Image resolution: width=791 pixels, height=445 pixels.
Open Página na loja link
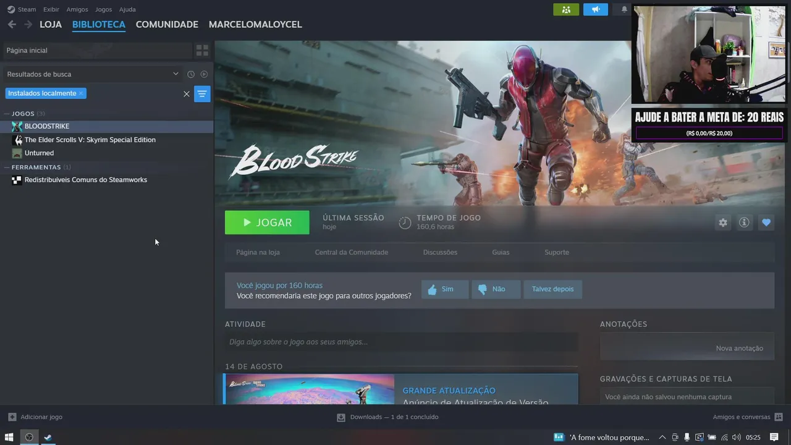click(x=258, y=252)
